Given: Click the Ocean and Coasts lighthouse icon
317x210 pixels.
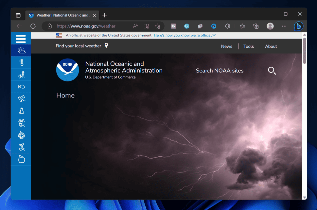Looking at the screenshot, I should tap(21, 74).
